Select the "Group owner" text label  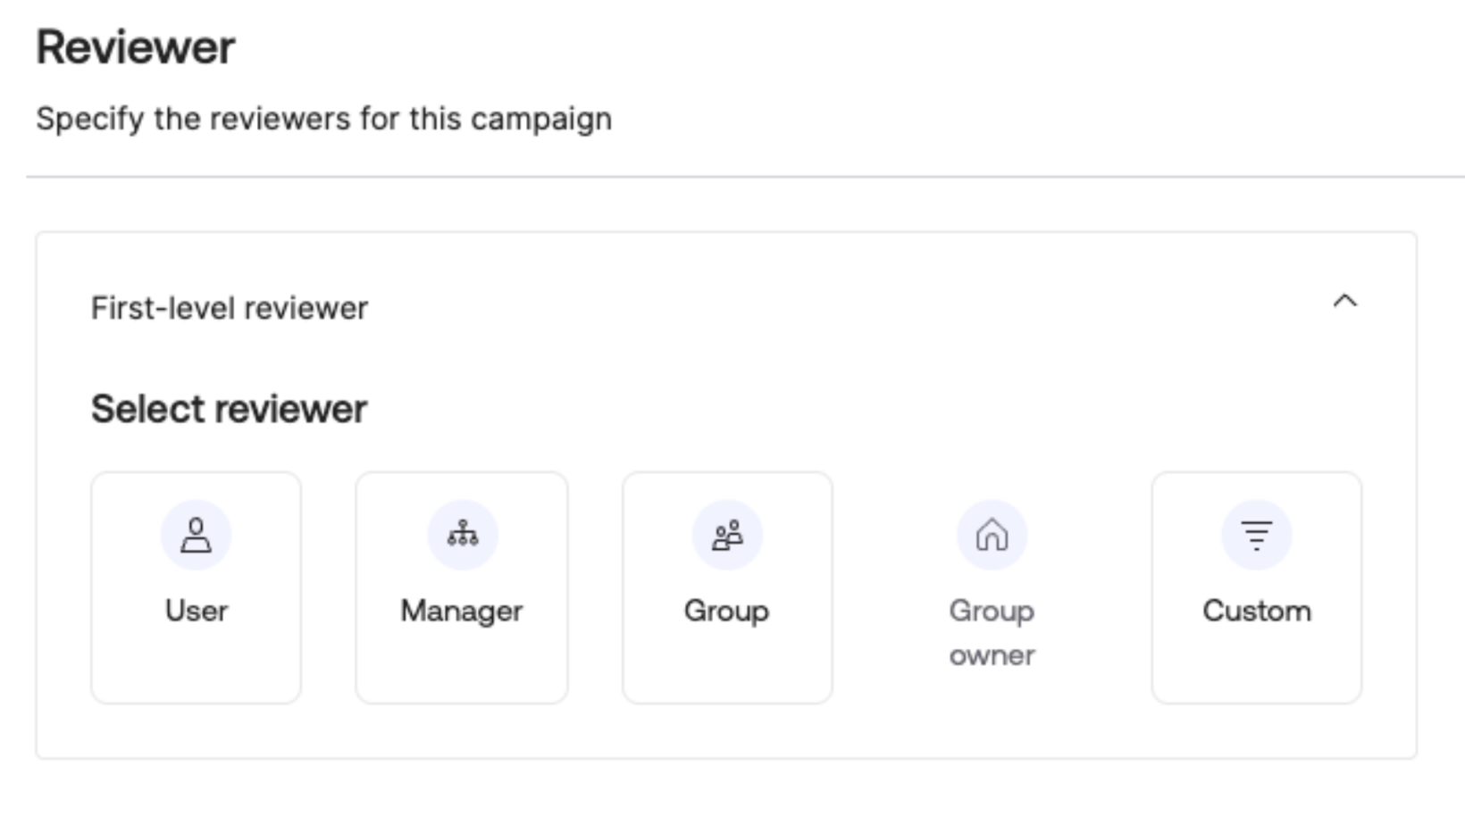[992, 632]
